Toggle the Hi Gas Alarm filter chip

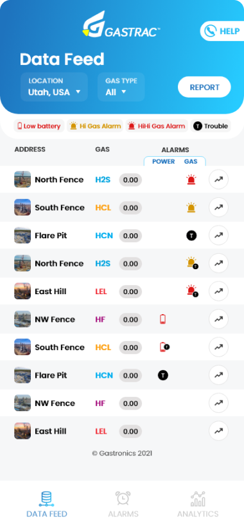tap(95, 126)
